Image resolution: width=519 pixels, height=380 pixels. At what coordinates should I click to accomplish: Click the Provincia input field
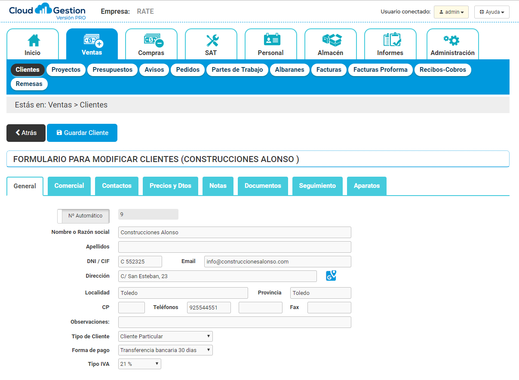click(x=321, y=293)
